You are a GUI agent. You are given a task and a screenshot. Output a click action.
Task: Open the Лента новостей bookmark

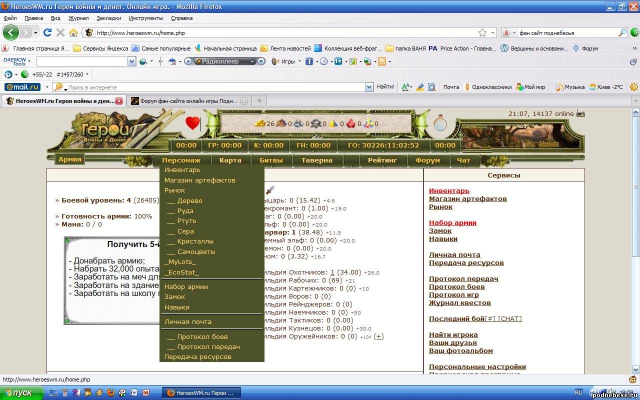pos(285,48)
